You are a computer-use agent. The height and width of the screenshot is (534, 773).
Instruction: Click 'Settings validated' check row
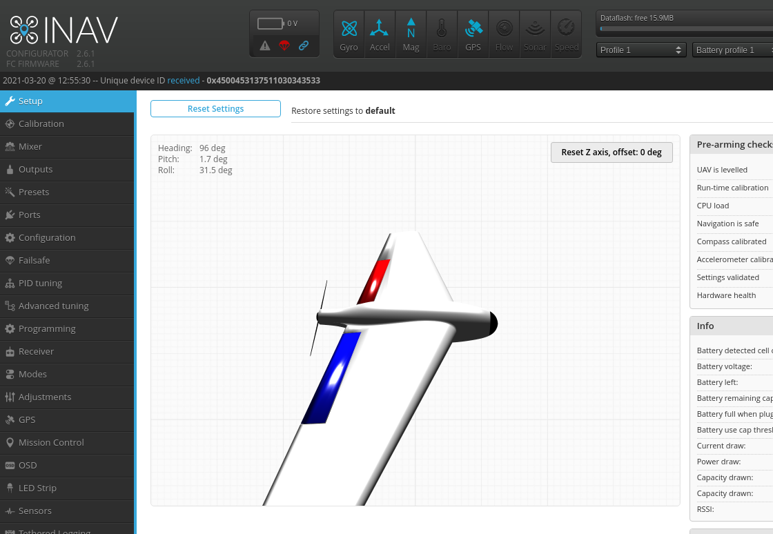pyautogui.click(x=734, y=277)
